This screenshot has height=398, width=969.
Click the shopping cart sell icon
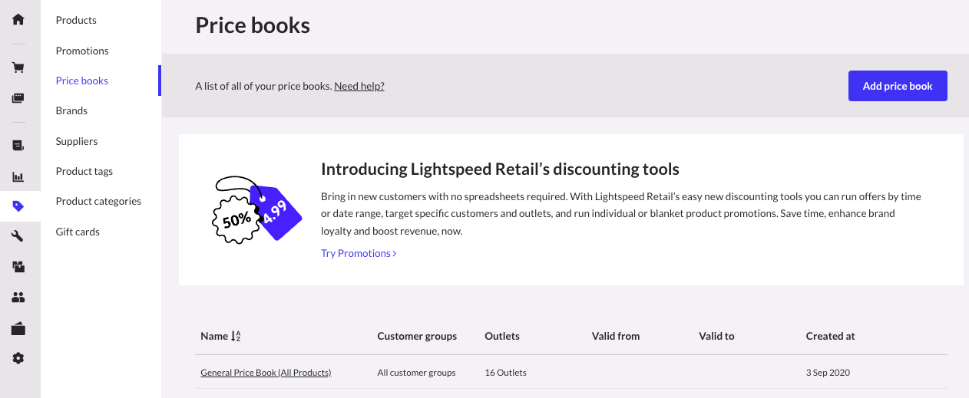18,67
